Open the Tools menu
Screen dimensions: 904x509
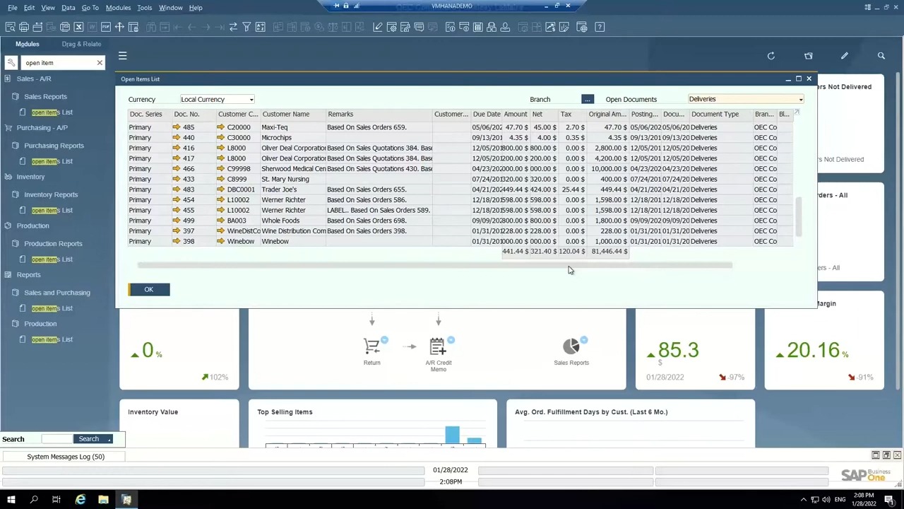click(144, 8)
